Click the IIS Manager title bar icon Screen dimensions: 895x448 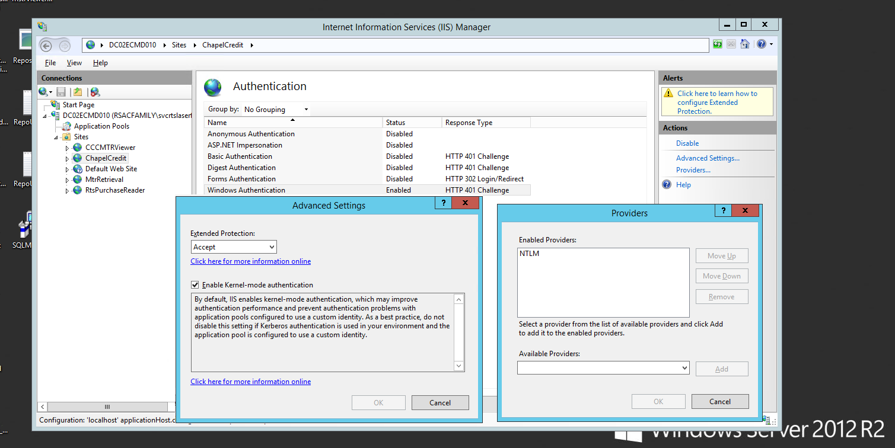[x=42, y=27]
